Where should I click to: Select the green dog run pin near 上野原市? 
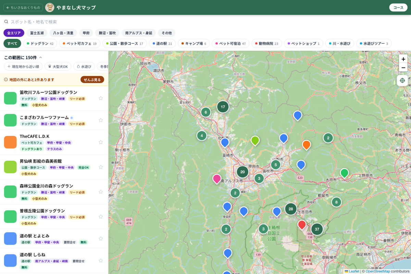point(344,173)
